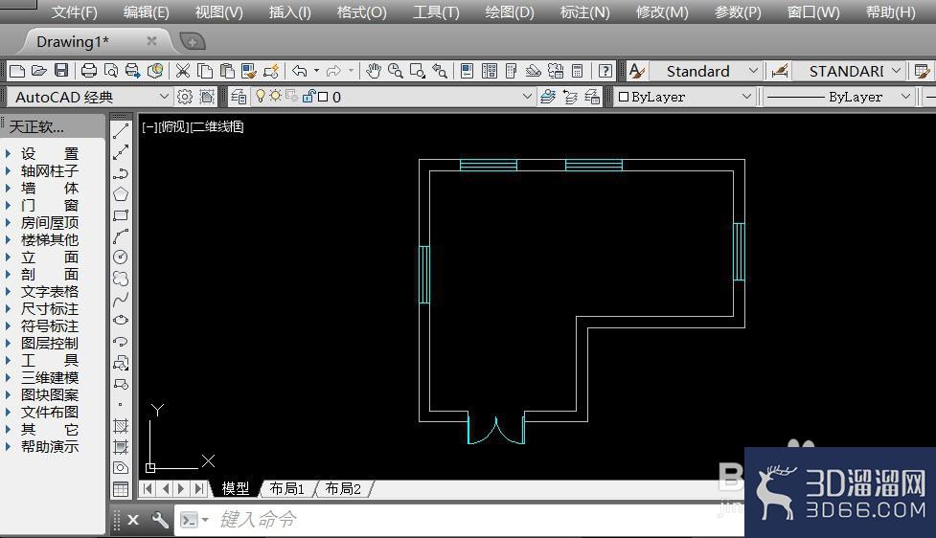
Task: Open Help question mark icon
Action: pyautogui.click(x=605, y=71)
